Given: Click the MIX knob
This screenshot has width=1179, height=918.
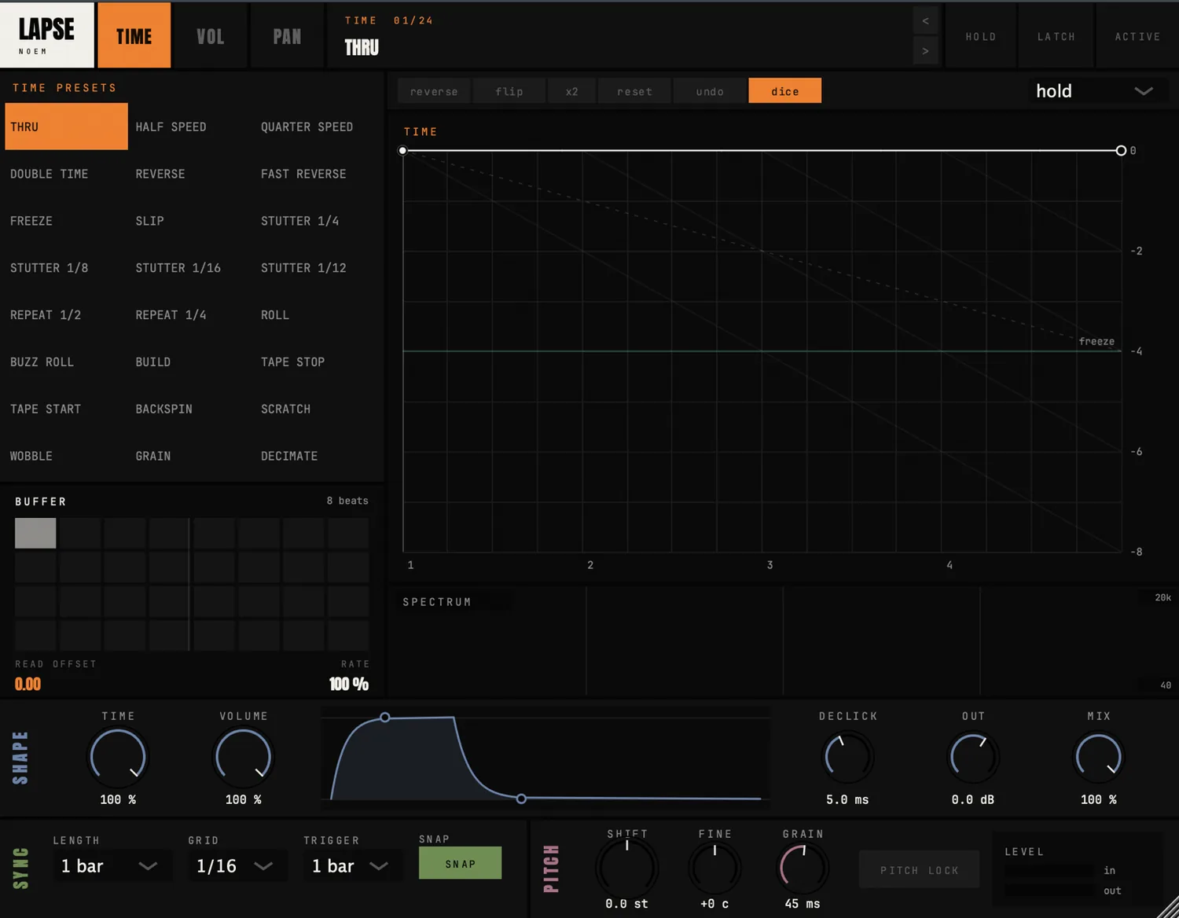Looking at the screenshot, I should click(x=1098, y=757).
